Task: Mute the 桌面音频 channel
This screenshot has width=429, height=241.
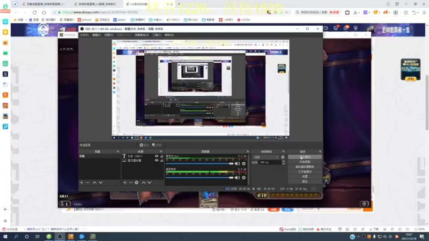Action: tap(237, 178)
